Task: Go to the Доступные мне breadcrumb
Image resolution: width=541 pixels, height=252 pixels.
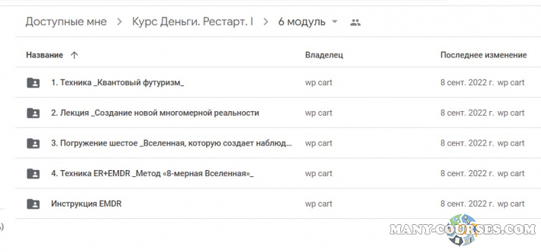Action: click(x=66, y=22)
